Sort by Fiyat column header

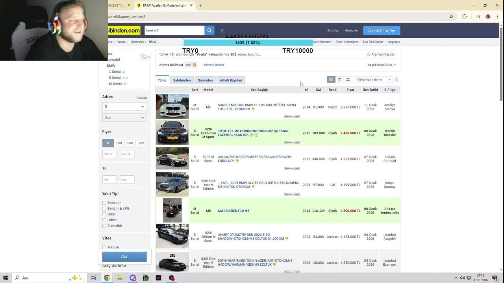pyautogui.click(x=350, y=90)
